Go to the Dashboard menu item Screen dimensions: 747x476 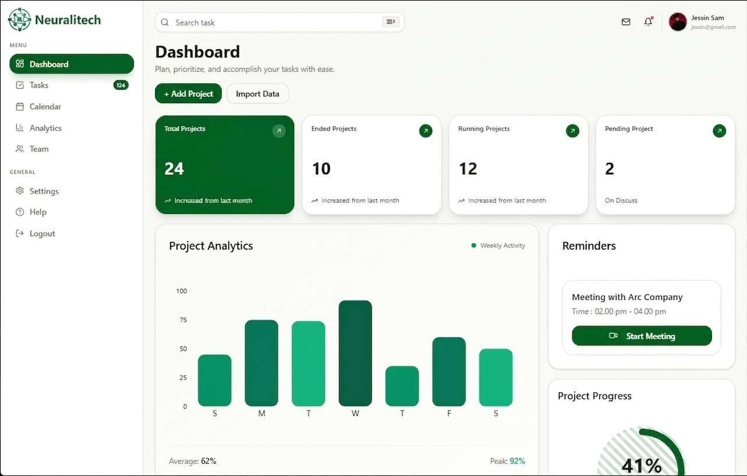72,64
